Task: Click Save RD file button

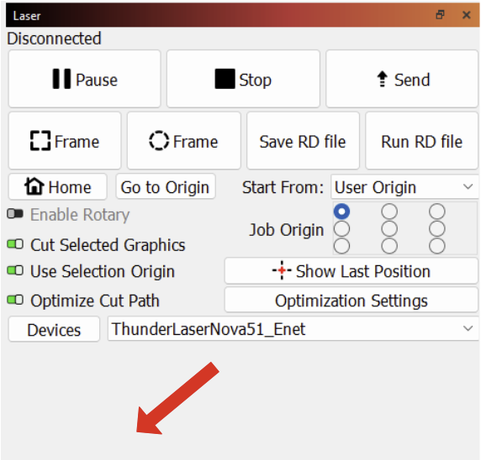Action: [x=303, y=141]
